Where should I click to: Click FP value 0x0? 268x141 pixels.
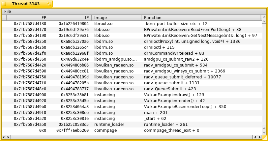coord(43,130)
